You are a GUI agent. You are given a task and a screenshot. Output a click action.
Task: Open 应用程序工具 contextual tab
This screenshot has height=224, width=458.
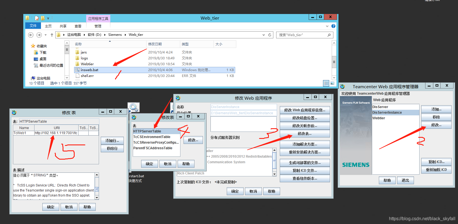(x=98, y=18)
